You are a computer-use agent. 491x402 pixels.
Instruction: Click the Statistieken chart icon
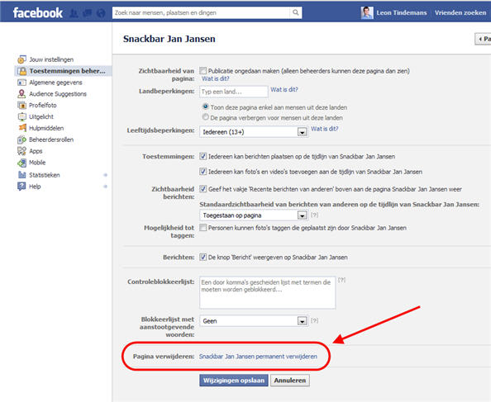21,175
